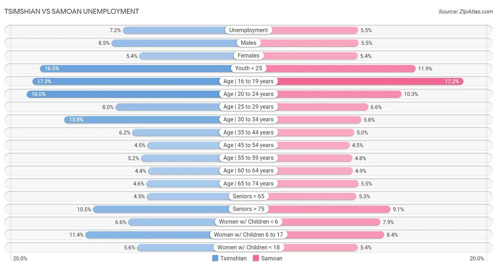Toggle the Samoan legend label
Image resolution: width=497 pixels, height=267 pixels.
coord(272,258)
